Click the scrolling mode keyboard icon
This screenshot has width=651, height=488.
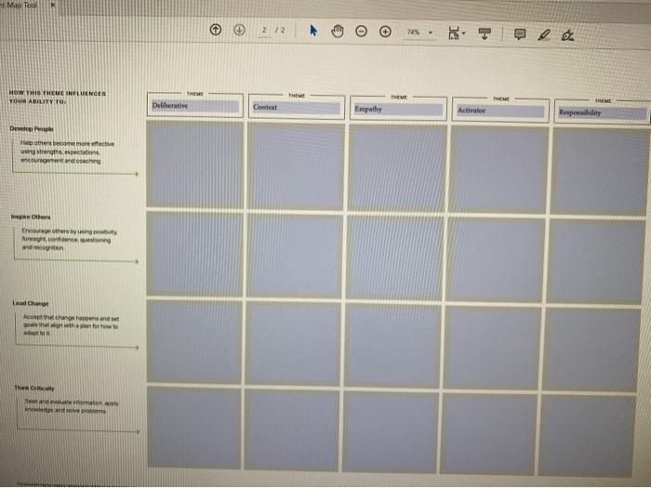point(485,33)
